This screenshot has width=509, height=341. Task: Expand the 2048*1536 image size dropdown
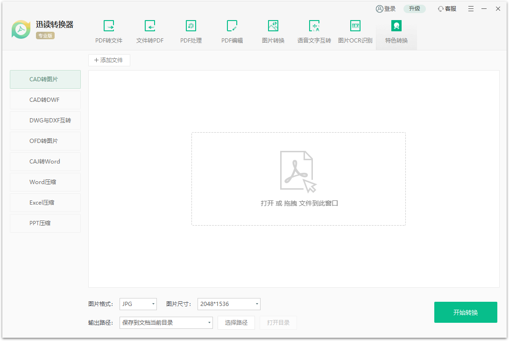tap(229, 304)
